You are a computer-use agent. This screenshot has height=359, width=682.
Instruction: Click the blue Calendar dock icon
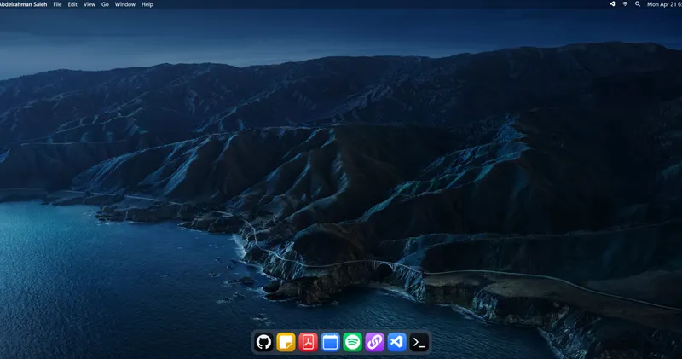click(x=330, y=342)
